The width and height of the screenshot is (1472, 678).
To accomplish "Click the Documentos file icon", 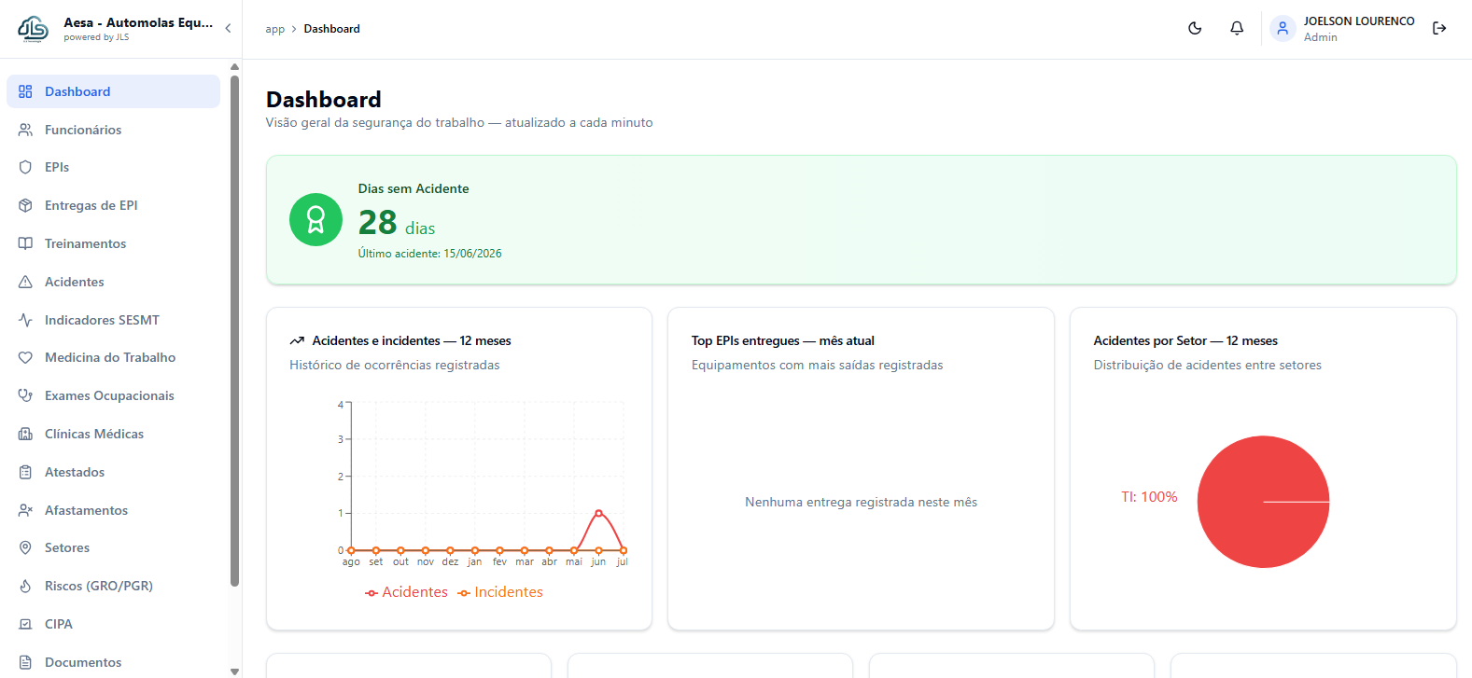I will (25, 662).
